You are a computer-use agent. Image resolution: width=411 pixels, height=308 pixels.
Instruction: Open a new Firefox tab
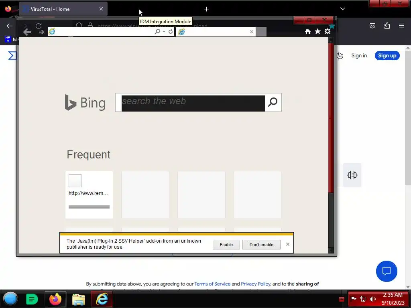tap(207, 9)
